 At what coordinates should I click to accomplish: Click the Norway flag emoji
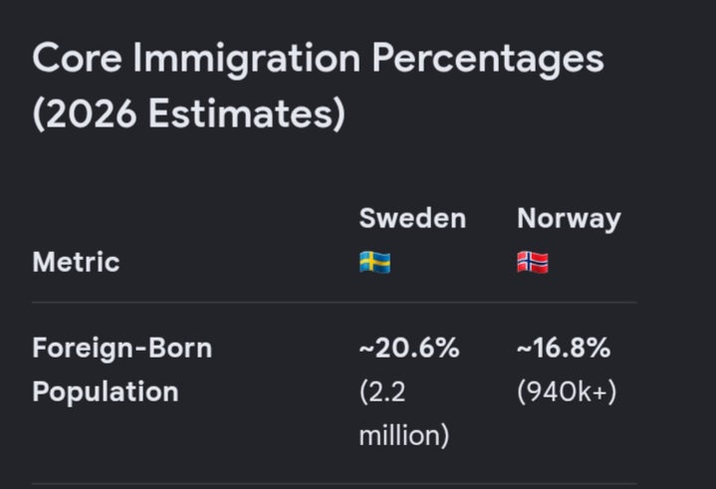tap(533, 263)
